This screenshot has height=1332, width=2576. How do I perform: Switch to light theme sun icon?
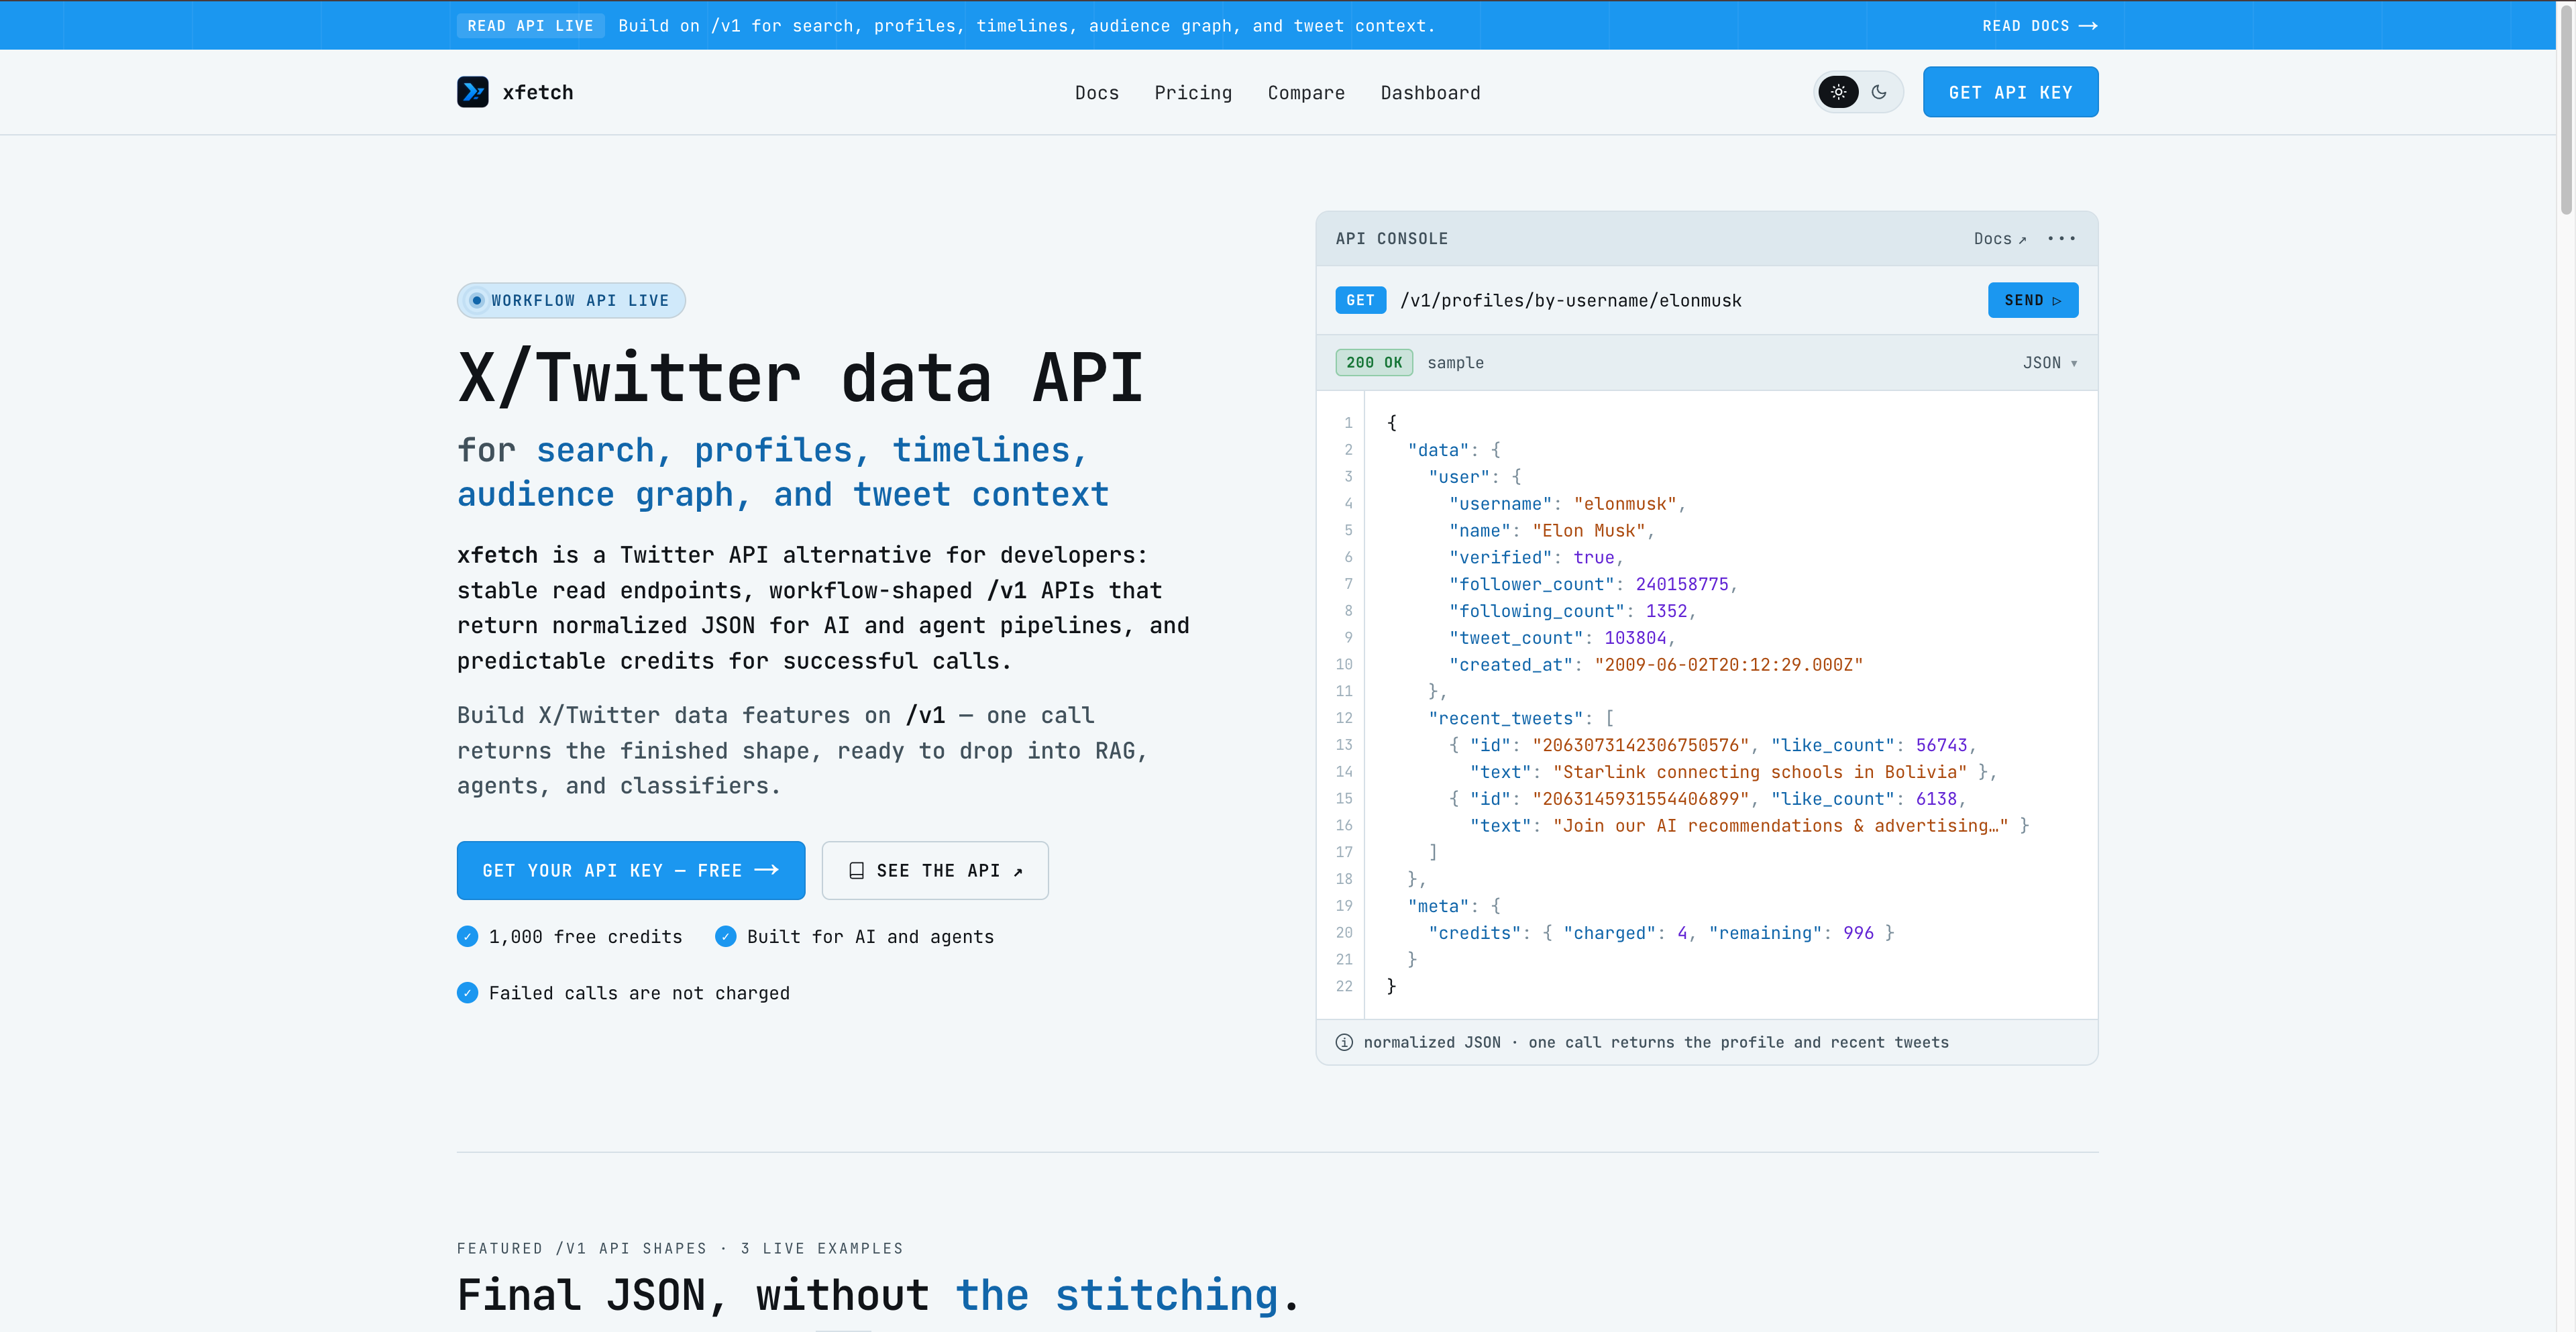click(x=1838, y=92)
